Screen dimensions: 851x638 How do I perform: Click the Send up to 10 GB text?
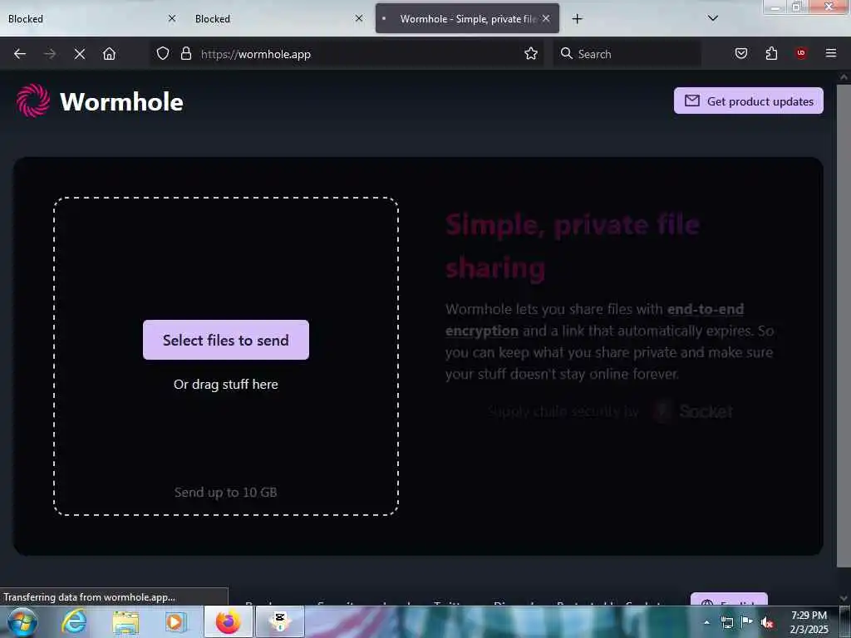pos(226,492)
